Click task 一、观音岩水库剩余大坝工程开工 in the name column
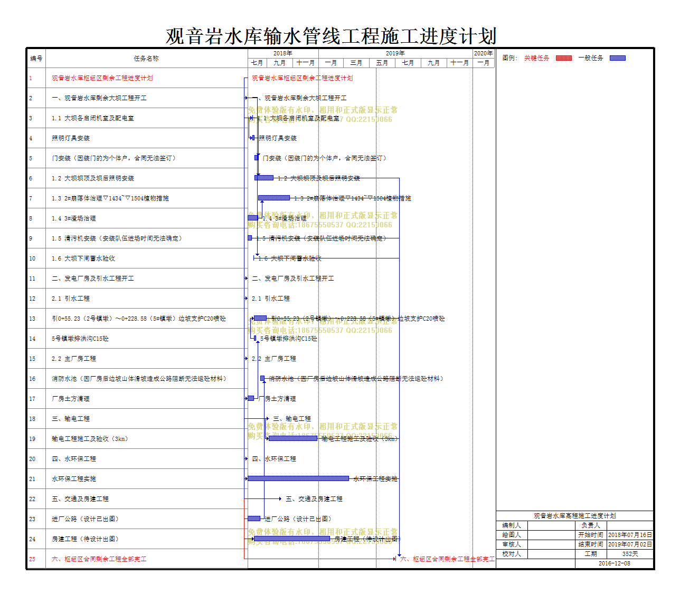 [99, 98]
